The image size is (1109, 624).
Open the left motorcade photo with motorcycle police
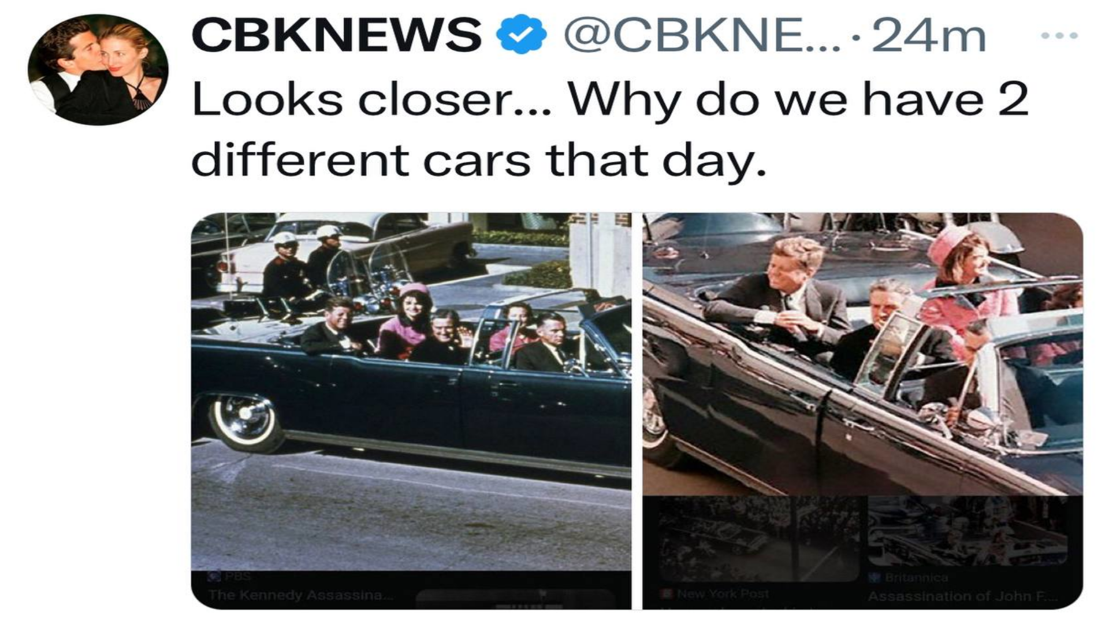point(411,391)
